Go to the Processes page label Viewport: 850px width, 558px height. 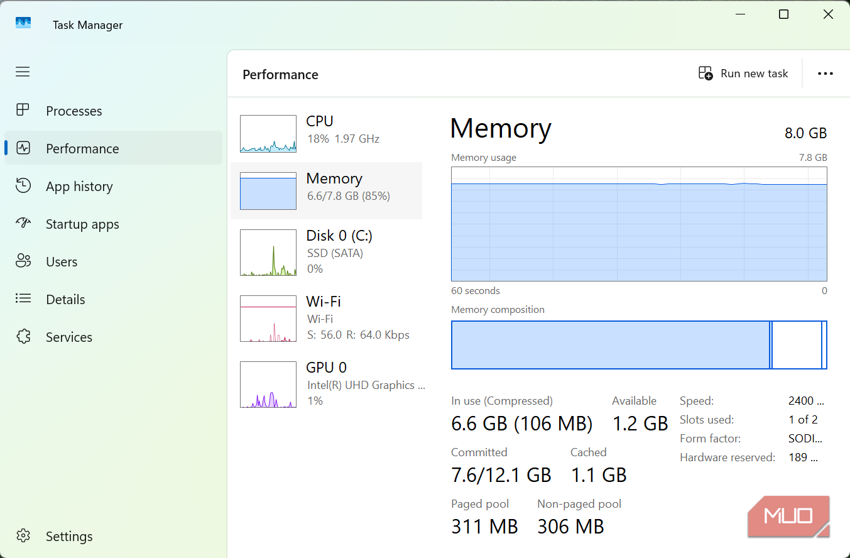(x=74, y=111)
